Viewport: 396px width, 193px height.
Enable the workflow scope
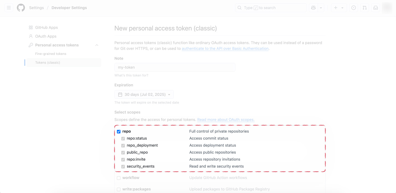(x=119, y=178)
